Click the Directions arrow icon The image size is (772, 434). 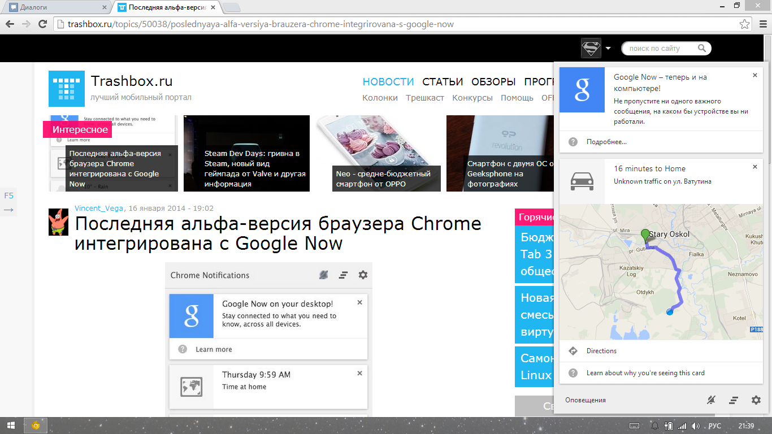click(x=573, y=351)
